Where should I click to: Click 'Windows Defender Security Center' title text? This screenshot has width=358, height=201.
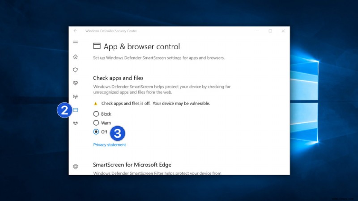[x=111, y=31]
